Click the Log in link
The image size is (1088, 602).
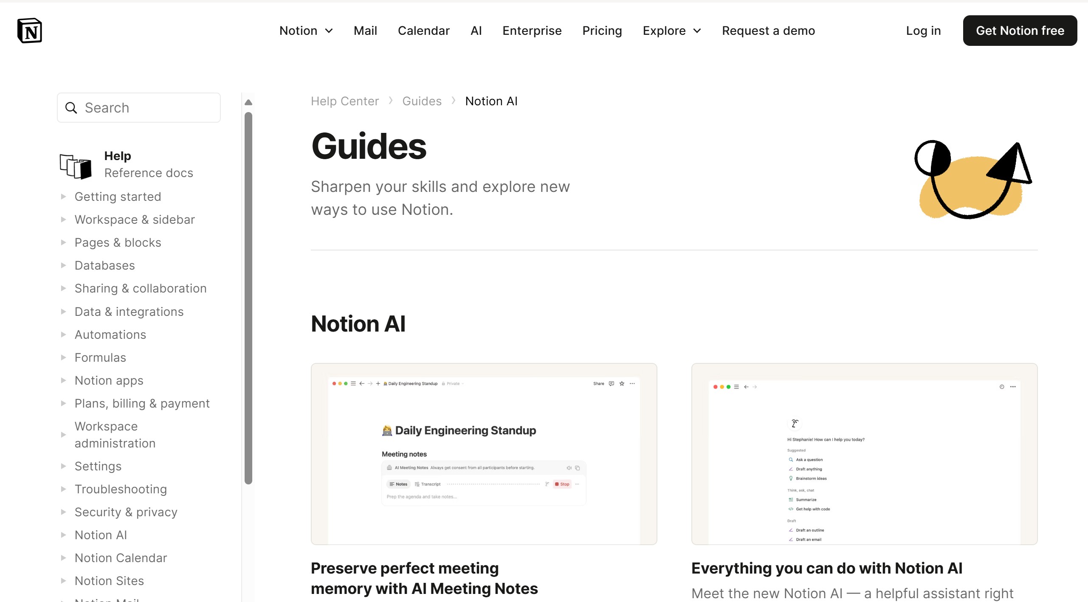click(923, 31)
